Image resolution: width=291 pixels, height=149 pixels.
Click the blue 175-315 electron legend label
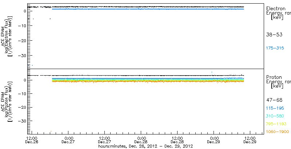point(275,48)
